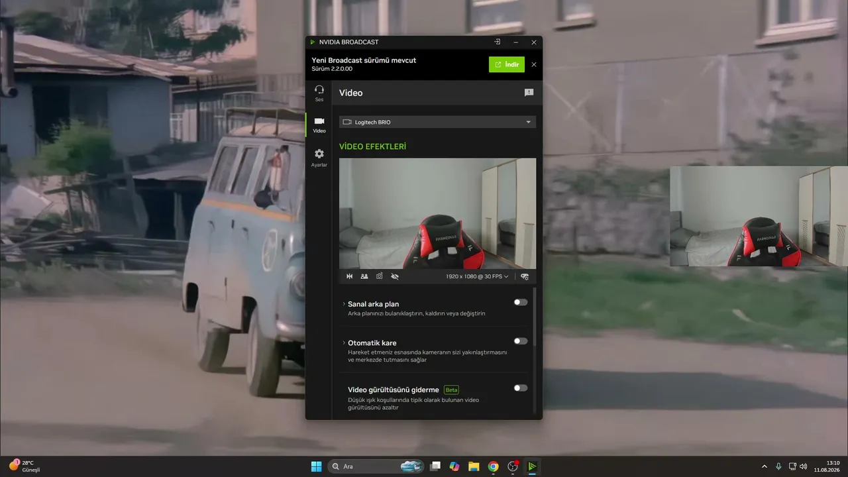
Task: Select the Video sidebar tab
Action: click(x=319, y=125)
